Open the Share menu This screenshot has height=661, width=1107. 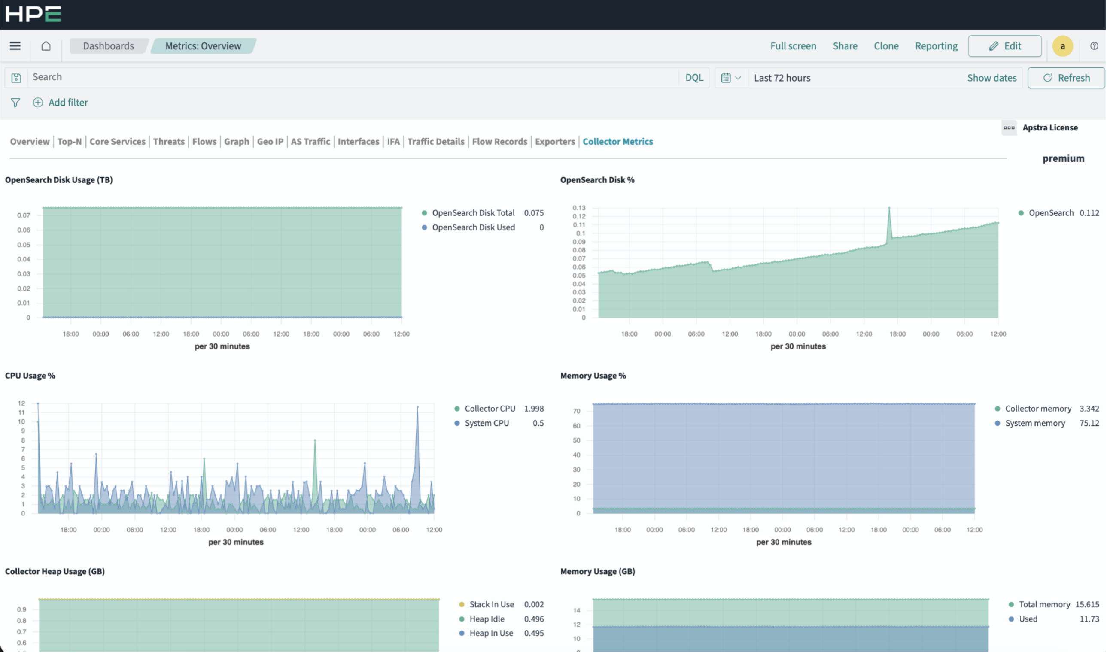coord(845,46)
